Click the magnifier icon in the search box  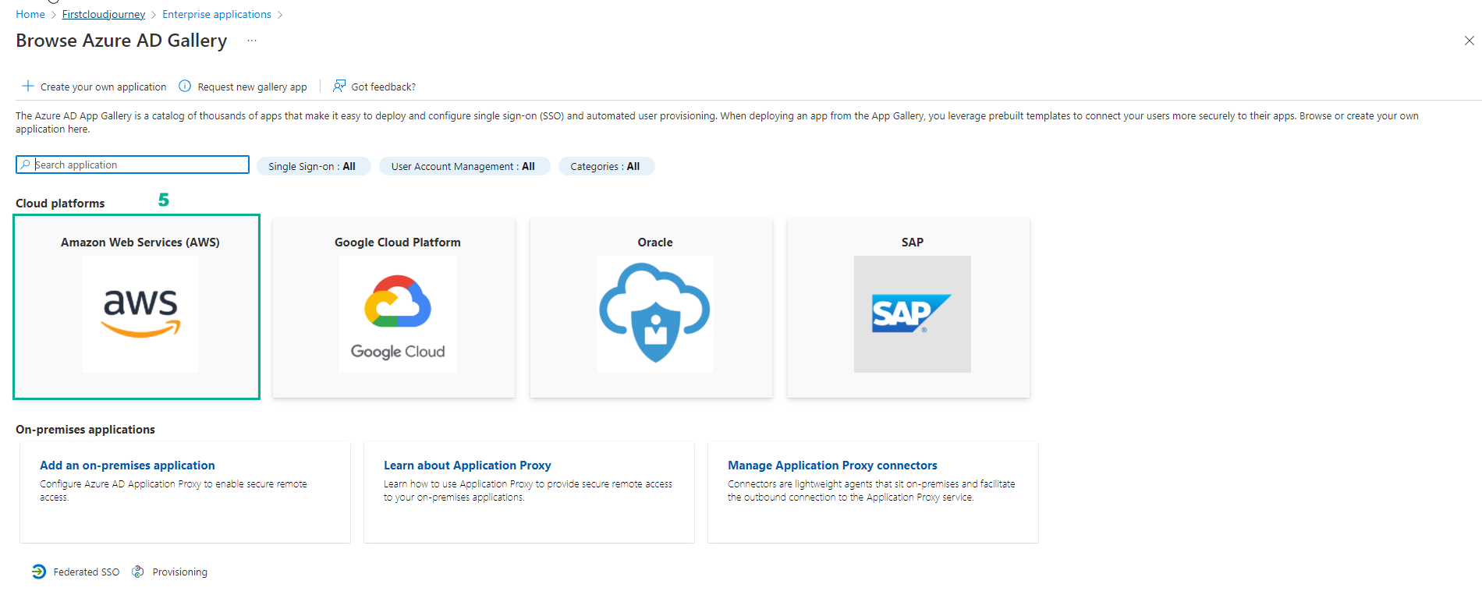(x=26, y=165)
